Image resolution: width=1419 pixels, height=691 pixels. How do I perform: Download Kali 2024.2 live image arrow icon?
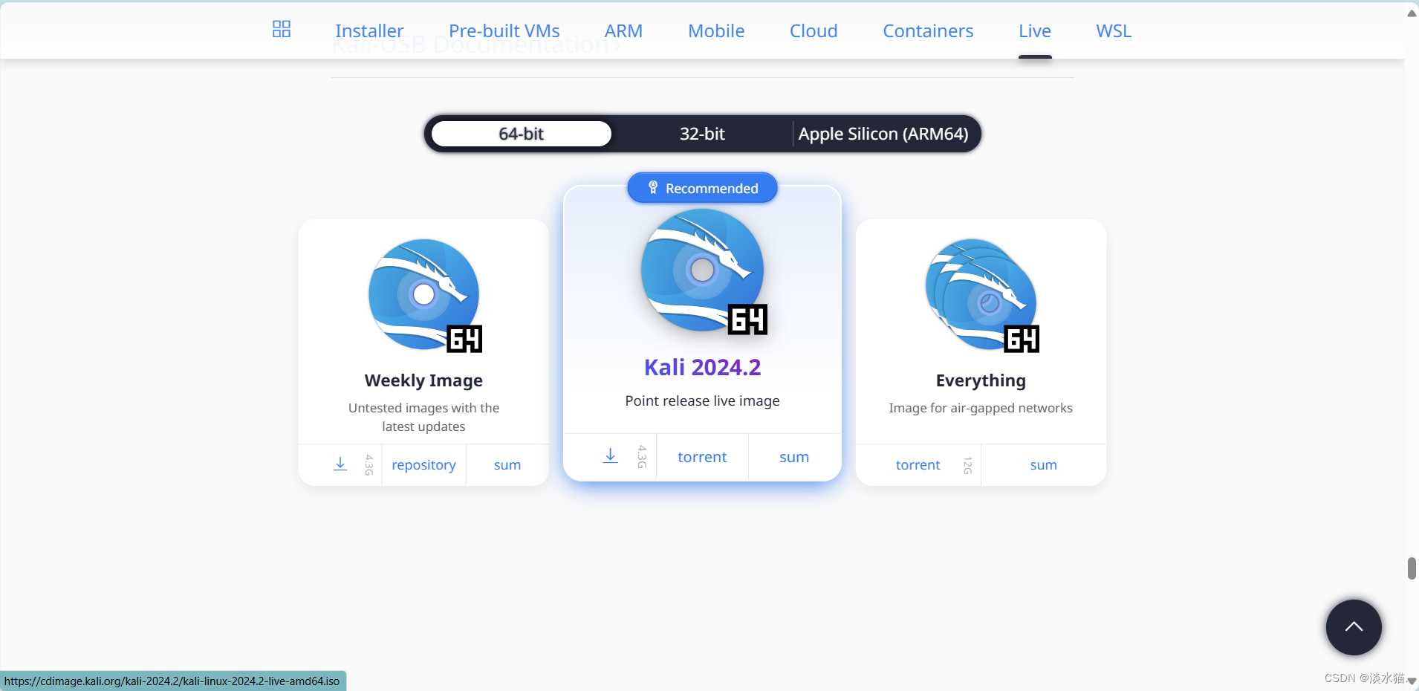610,456
